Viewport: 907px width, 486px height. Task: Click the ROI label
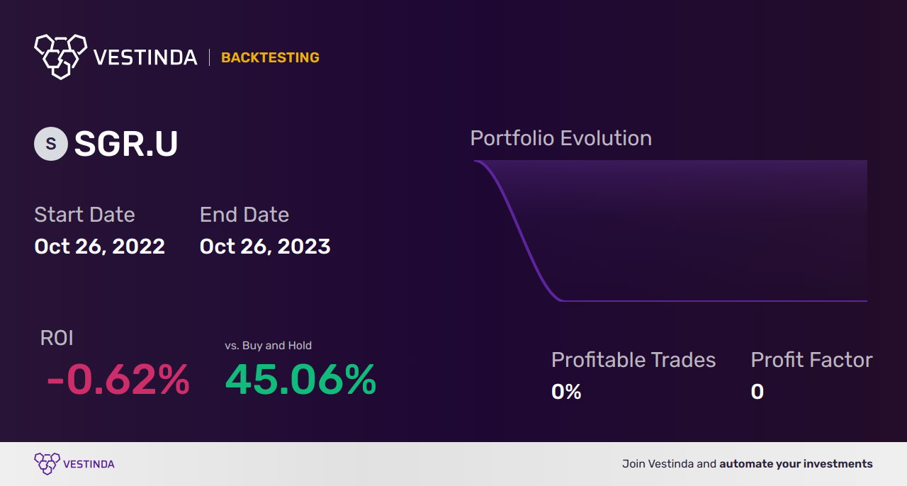[x=57, y=338]
